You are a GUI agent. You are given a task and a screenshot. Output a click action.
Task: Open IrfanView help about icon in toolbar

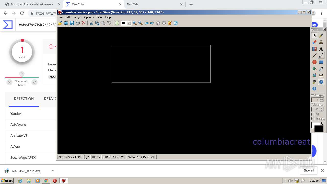point(176,23)
